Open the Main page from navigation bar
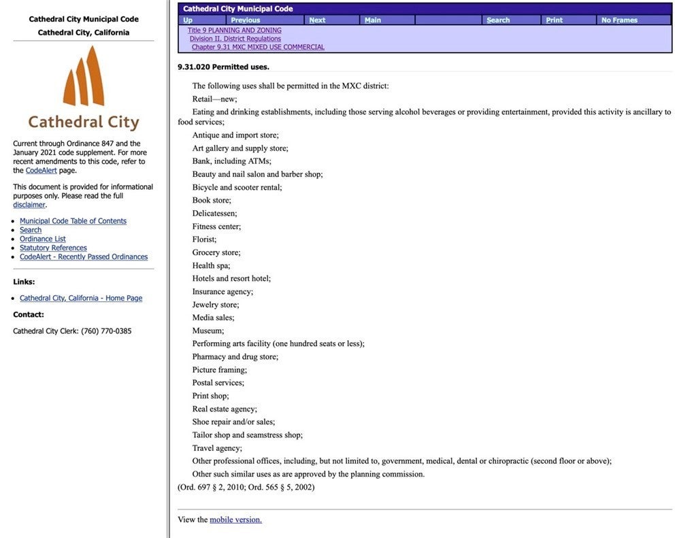This screenshot has height=538, width=675. tap(373, 20)
